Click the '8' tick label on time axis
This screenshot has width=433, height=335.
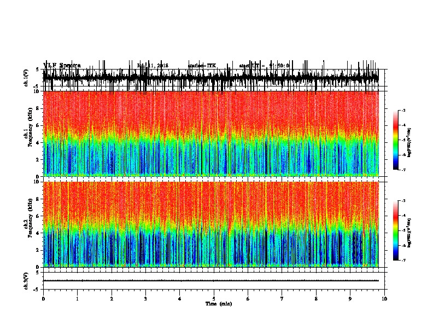coord(316,299)
